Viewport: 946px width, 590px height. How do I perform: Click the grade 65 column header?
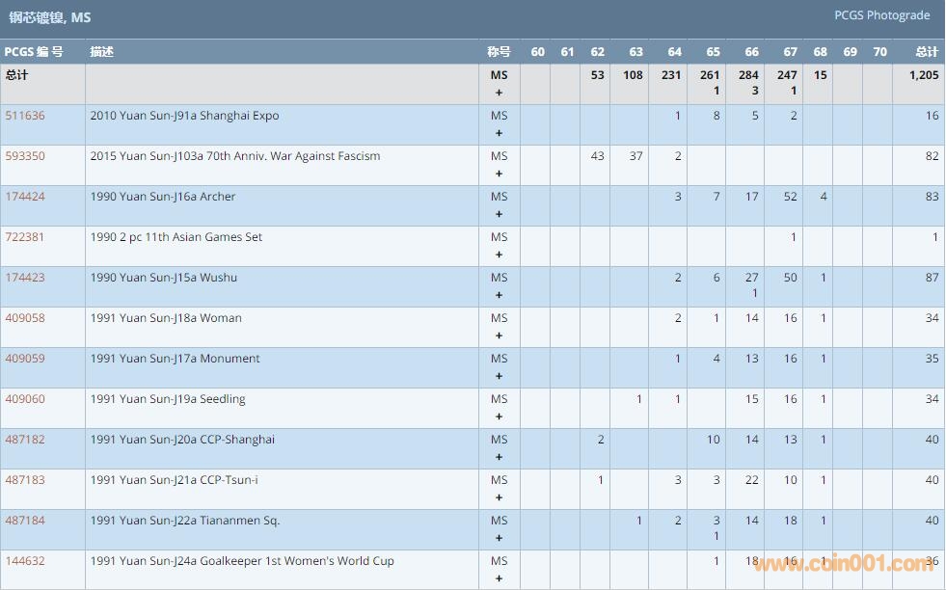click(x=713, y=52)
